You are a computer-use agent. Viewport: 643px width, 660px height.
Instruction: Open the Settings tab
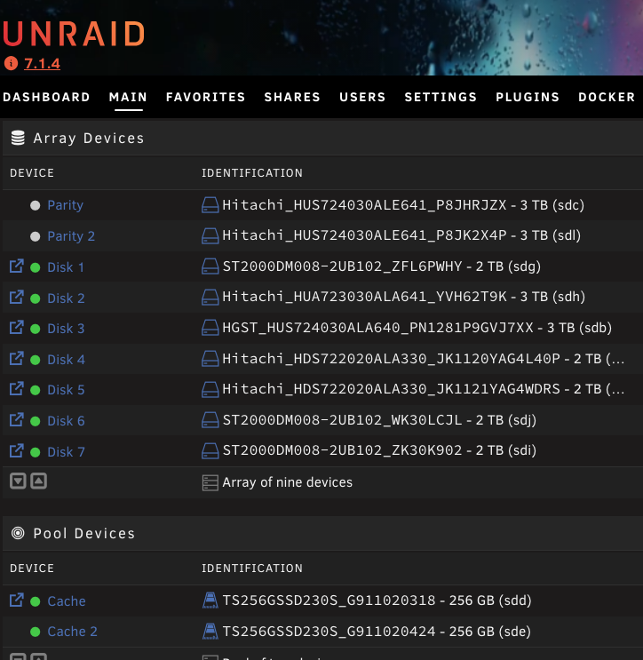(441, 97)
